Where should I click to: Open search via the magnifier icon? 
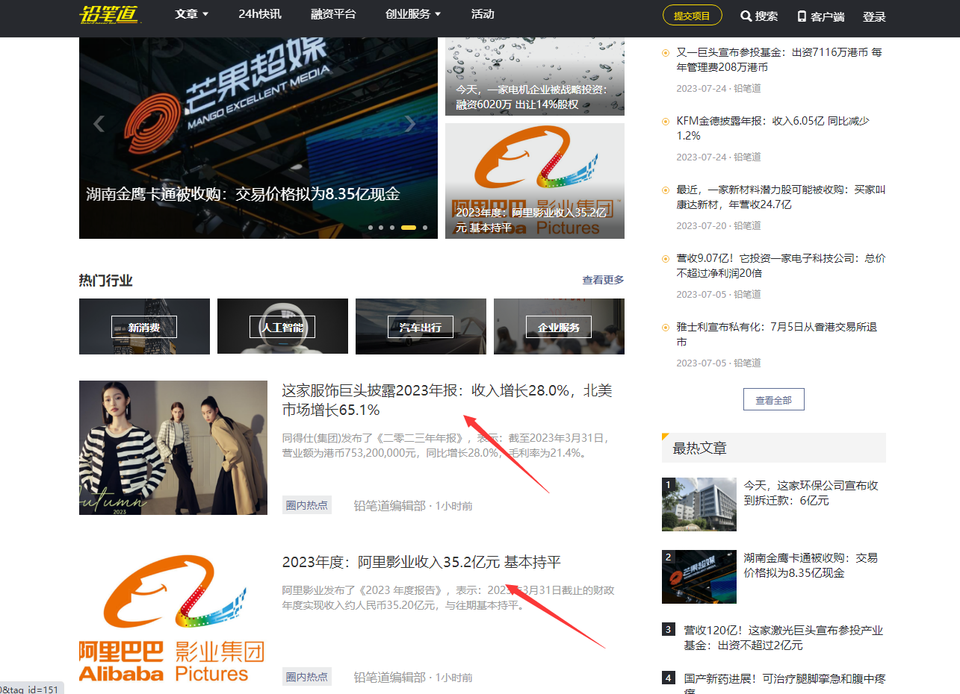(x=746, y=16)
